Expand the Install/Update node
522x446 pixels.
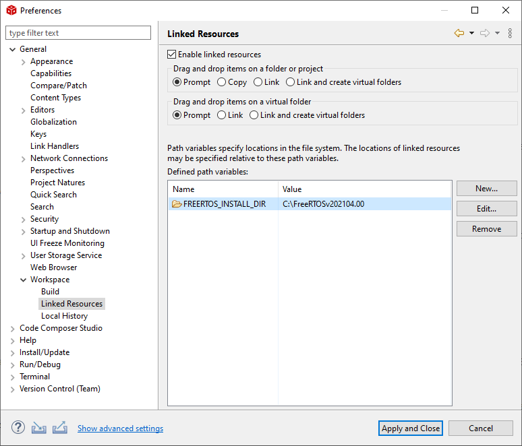pyautogui.click(x=13, y=353)
